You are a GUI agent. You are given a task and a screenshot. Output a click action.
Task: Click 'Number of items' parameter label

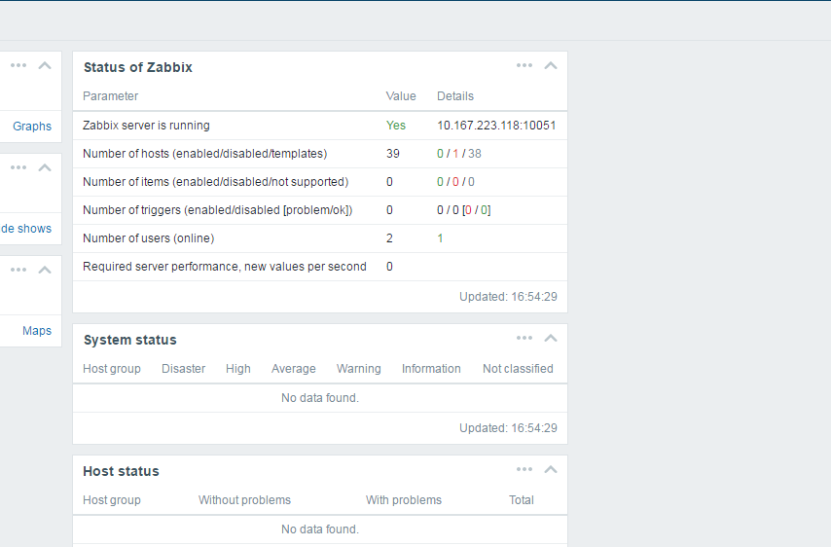[x=216, y=182]
